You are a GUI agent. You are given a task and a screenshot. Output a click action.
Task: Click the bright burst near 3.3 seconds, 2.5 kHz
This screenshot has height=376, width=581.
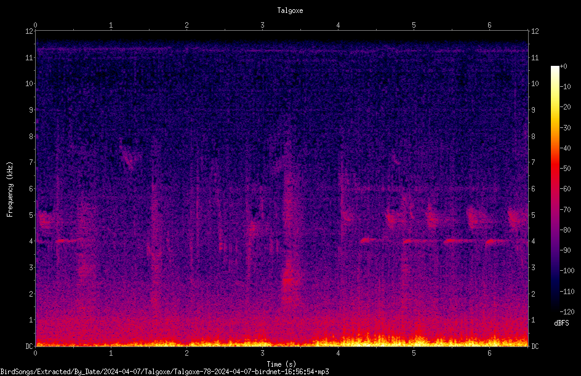289,279
